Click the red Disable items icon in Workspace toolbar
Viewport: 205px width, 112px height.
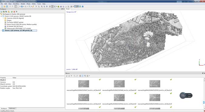pos(14,12)
